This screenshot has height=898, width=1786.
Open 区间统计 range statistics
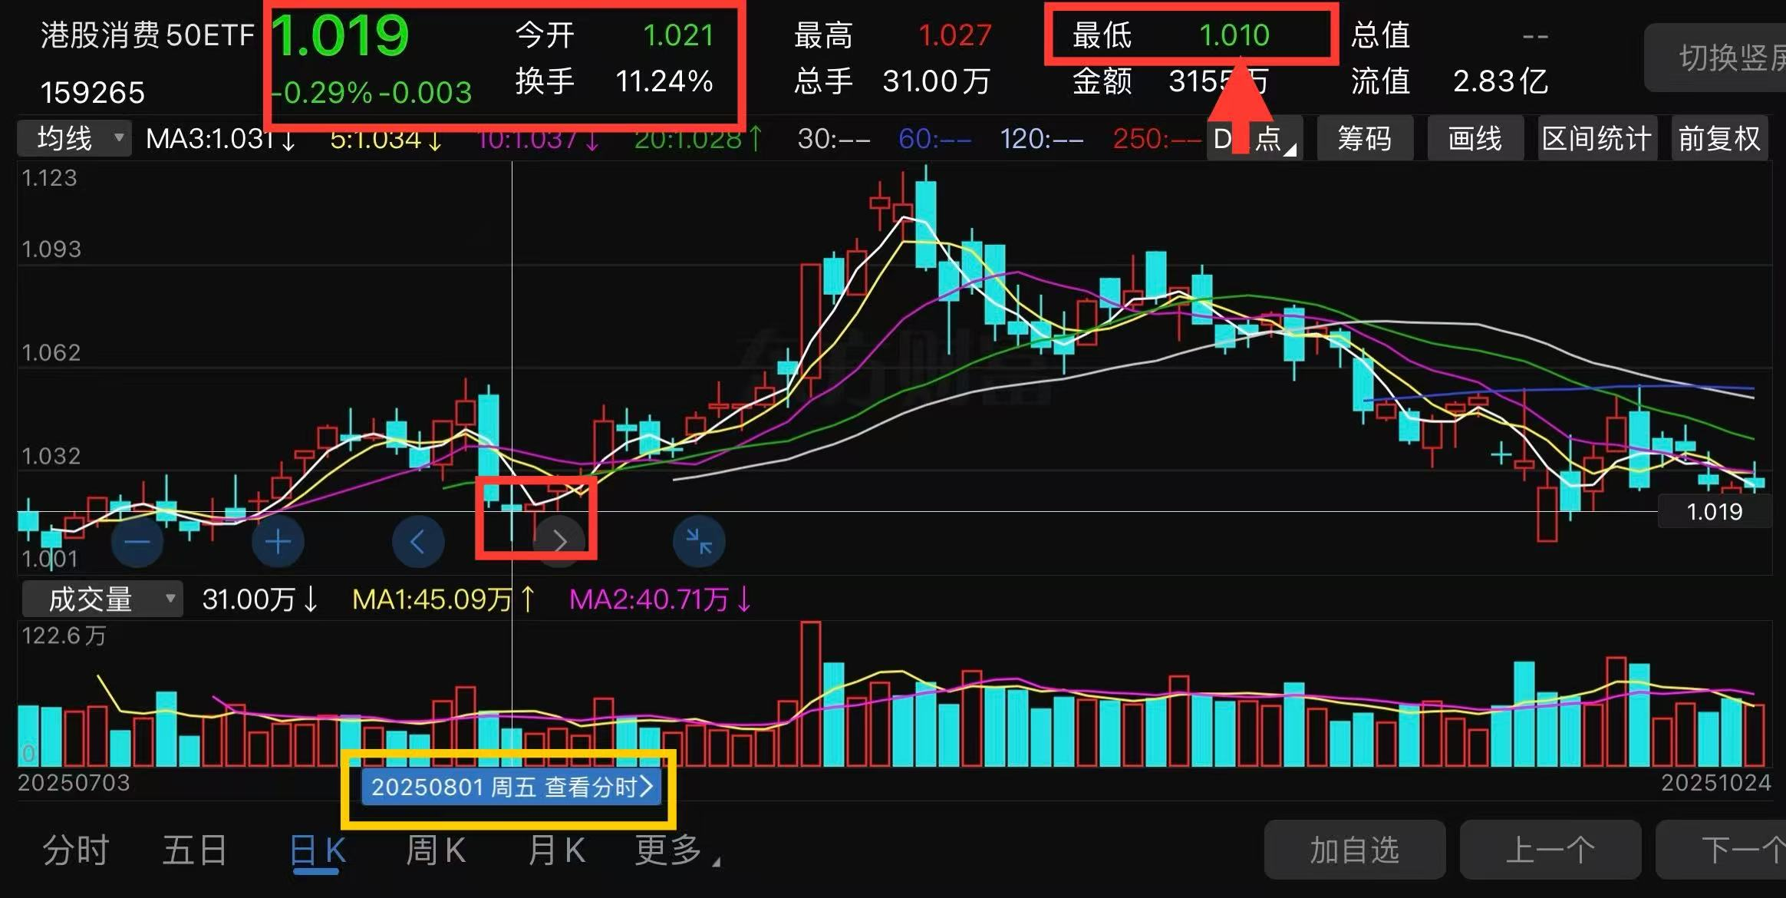point(1597,139)
